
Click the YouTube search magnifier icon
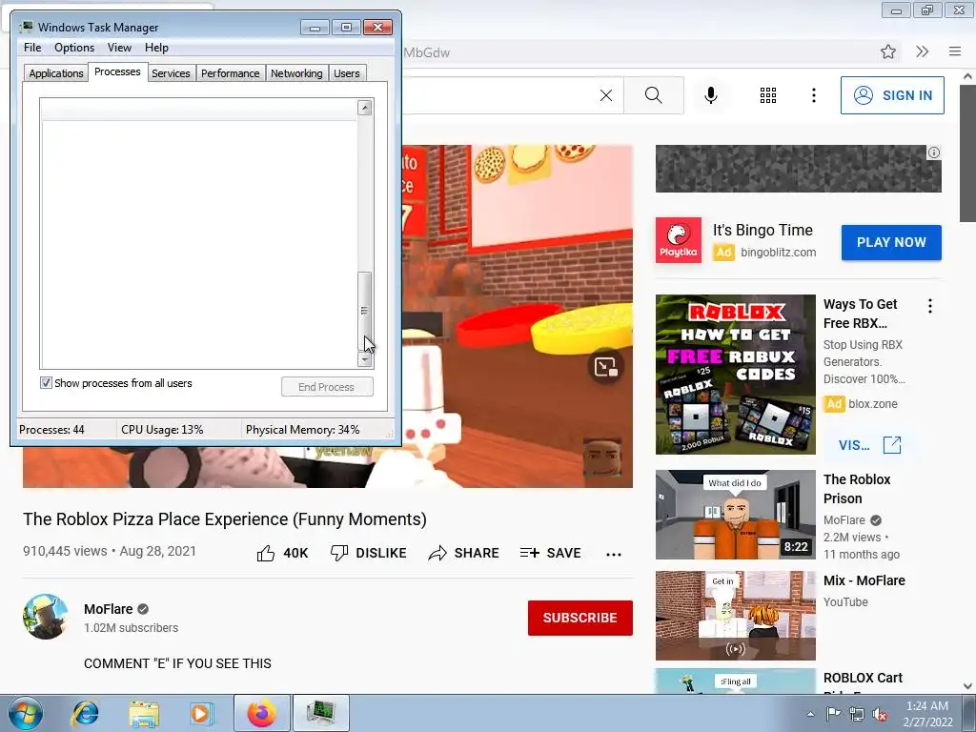click(x=653, y=95)
